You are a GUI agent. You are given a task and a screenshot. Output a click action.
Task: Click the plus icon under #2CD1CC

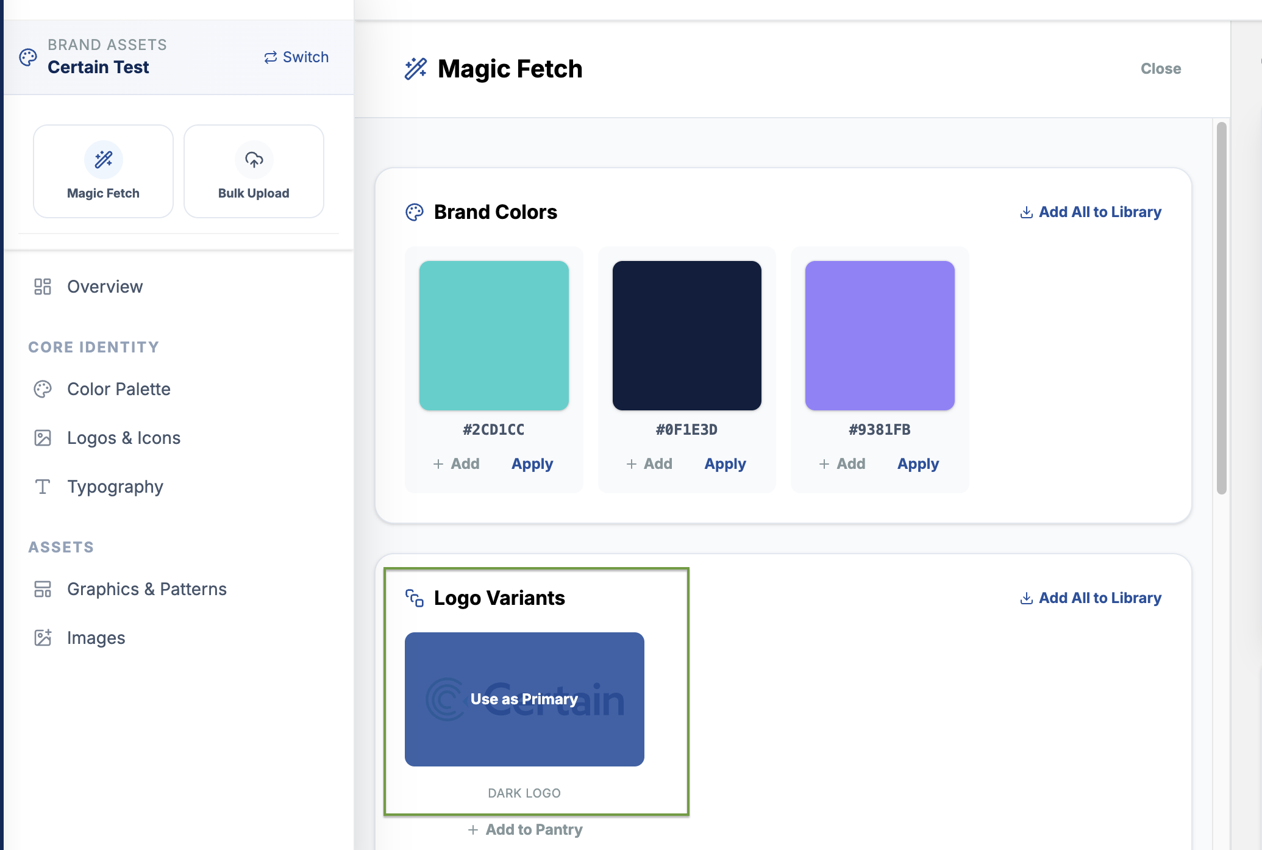click(438, 464)
